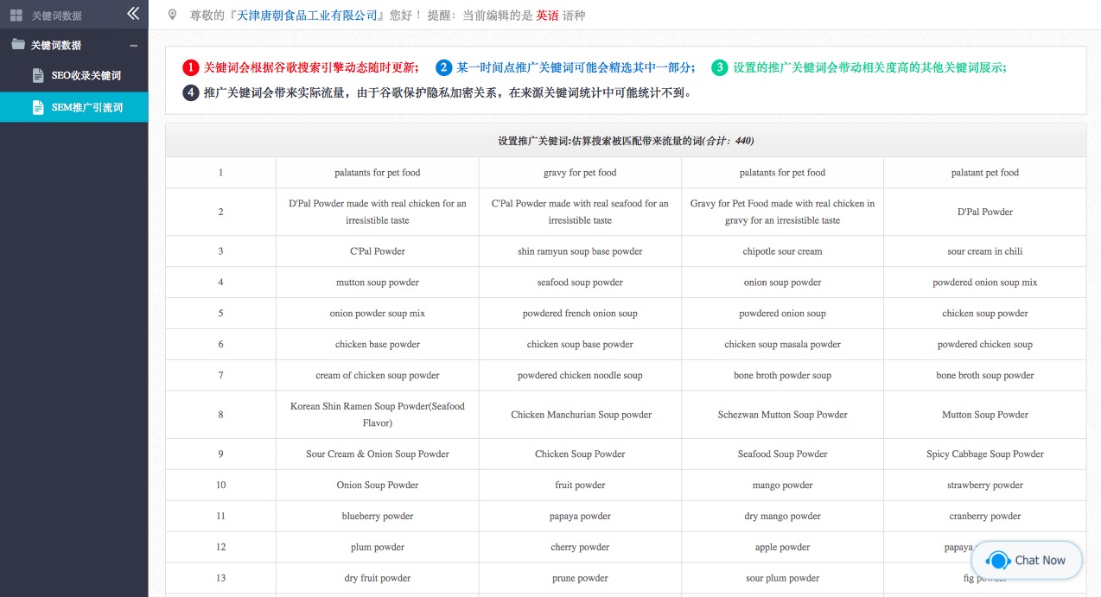Open the Chat Now widget
Screen dimensions: 1101x597
pyautogui.click(x=1027, y=560)
